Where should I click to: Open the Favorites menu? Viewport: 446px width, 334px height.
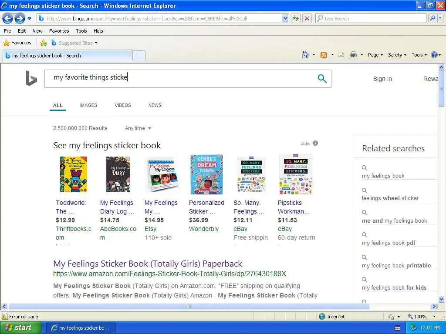click(x=59, y=31)
